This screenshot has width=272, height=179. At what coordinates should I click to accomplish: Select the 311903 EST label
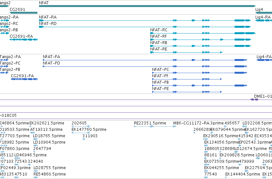[90, 136]
